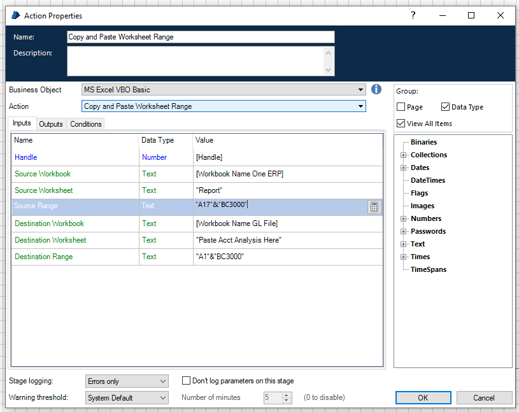Click the blue info icon beside Business Object
This screenshot has width=519, height=412.
click(376, 90)
